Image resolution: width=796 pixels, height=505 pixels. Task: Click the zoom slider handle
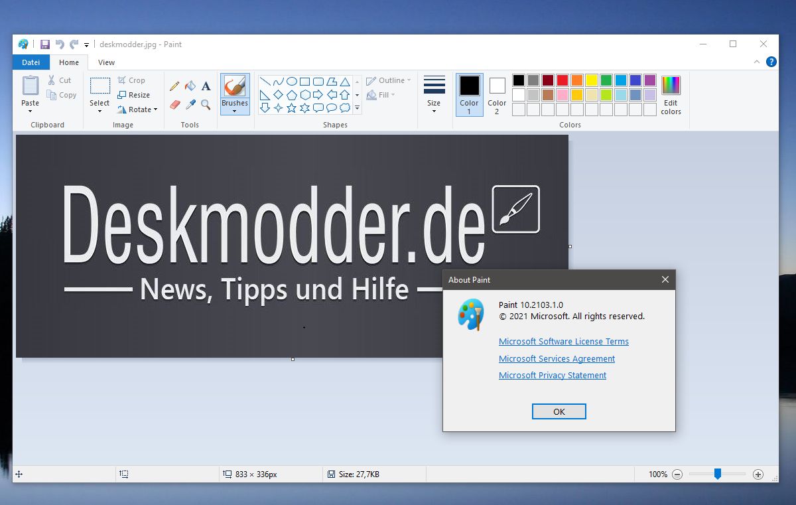pyautogui.click(x=717, y=474)
